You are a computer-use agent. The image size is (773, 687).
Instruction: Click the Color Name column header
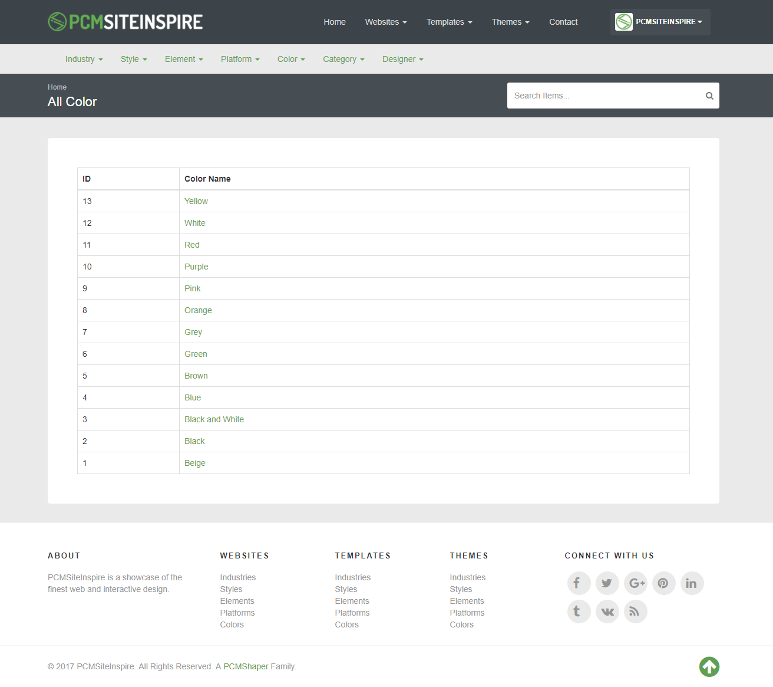point(434,179)
